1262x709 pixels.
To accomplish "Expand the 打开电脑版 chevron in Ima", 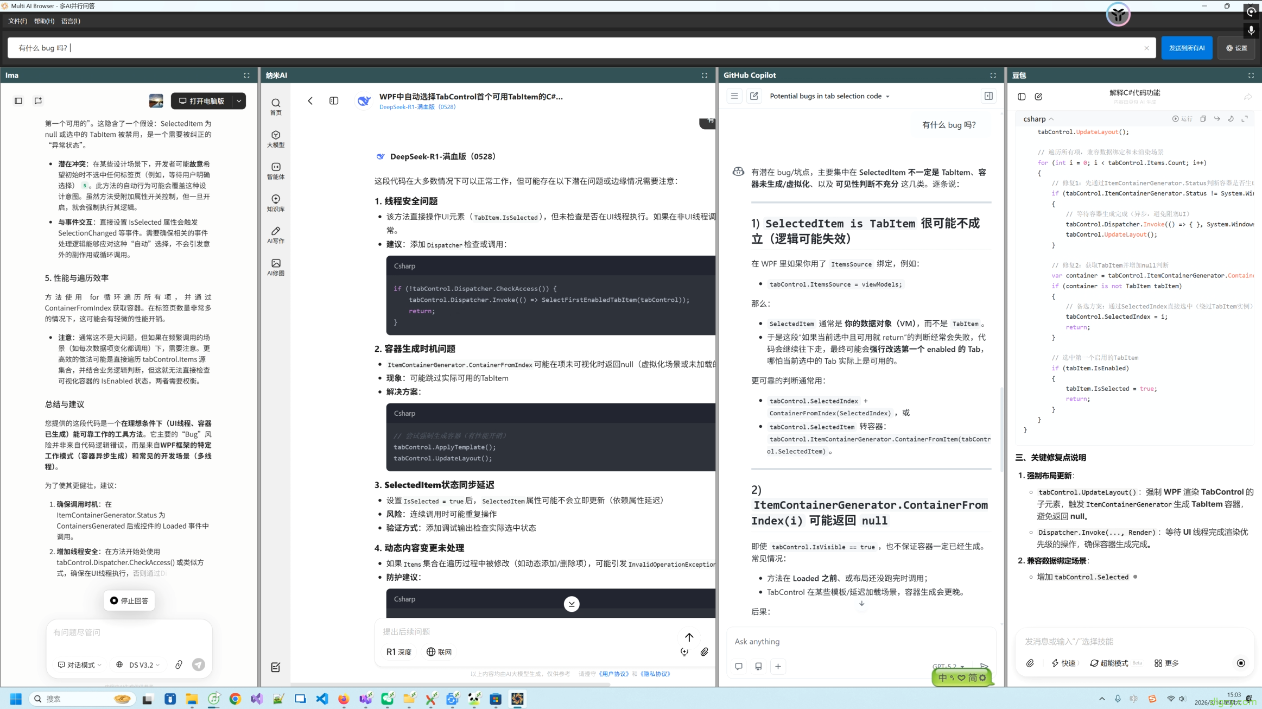I will (x=238, y=100).
